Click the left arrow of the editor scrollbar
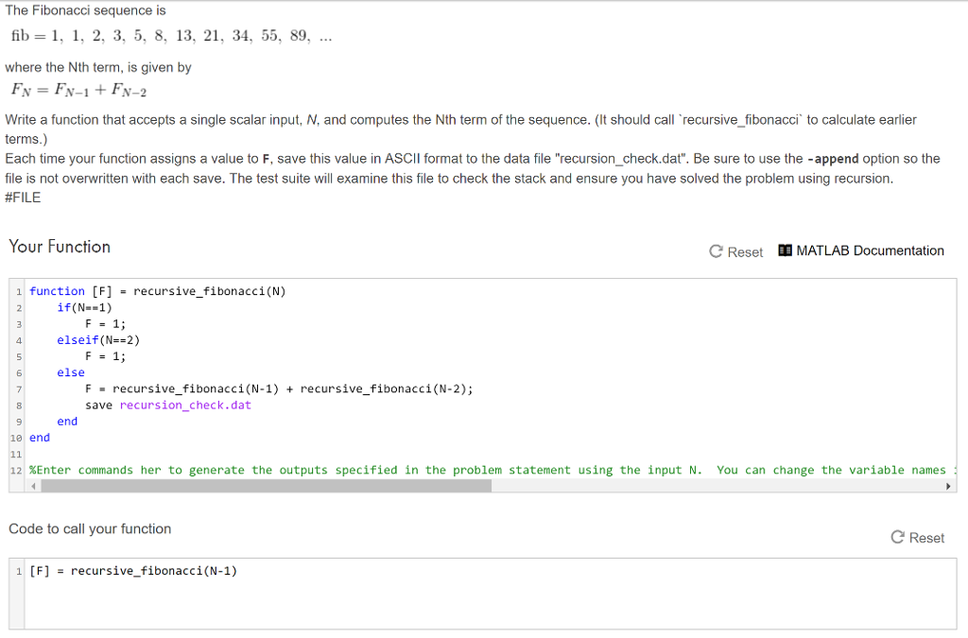Screen dimensions: 968x638 pyautogui.click(x=31, y=485)
